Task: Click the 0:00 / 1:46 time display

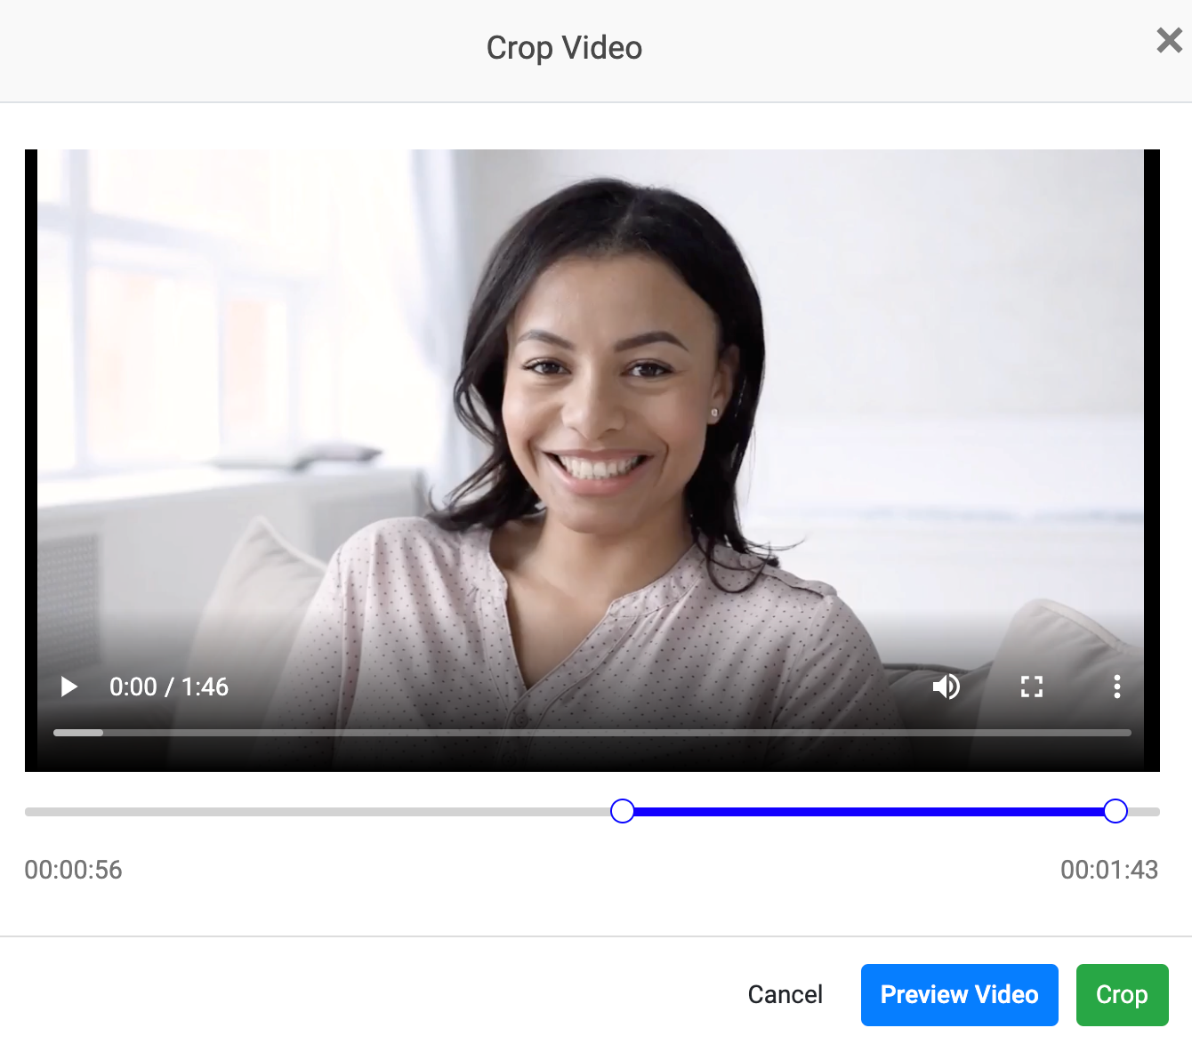Action: click(x=169, y=687)
